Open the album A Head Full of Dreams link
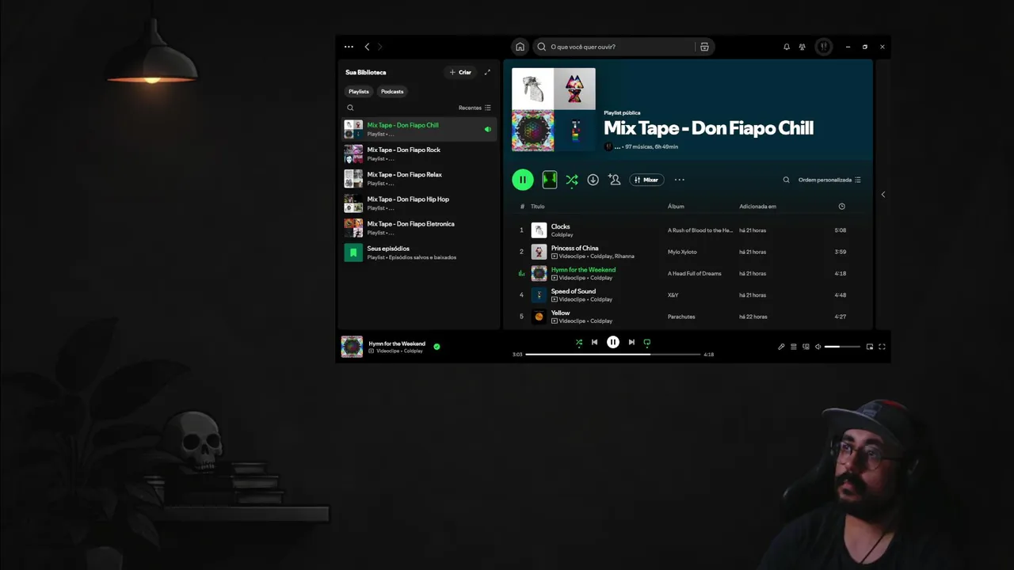Viewport: 1014px width, 570px height. point(695,274)
